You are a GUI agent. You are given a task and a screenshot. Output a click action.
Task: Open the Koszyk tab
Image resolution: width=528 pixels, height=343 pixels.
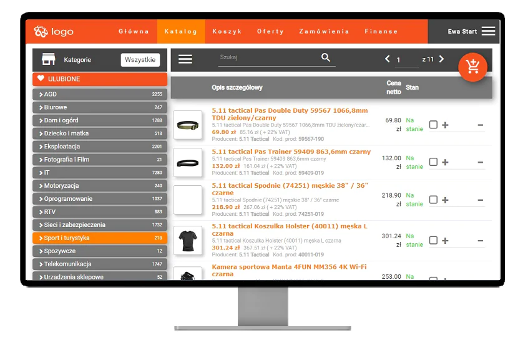click(227, 31)
